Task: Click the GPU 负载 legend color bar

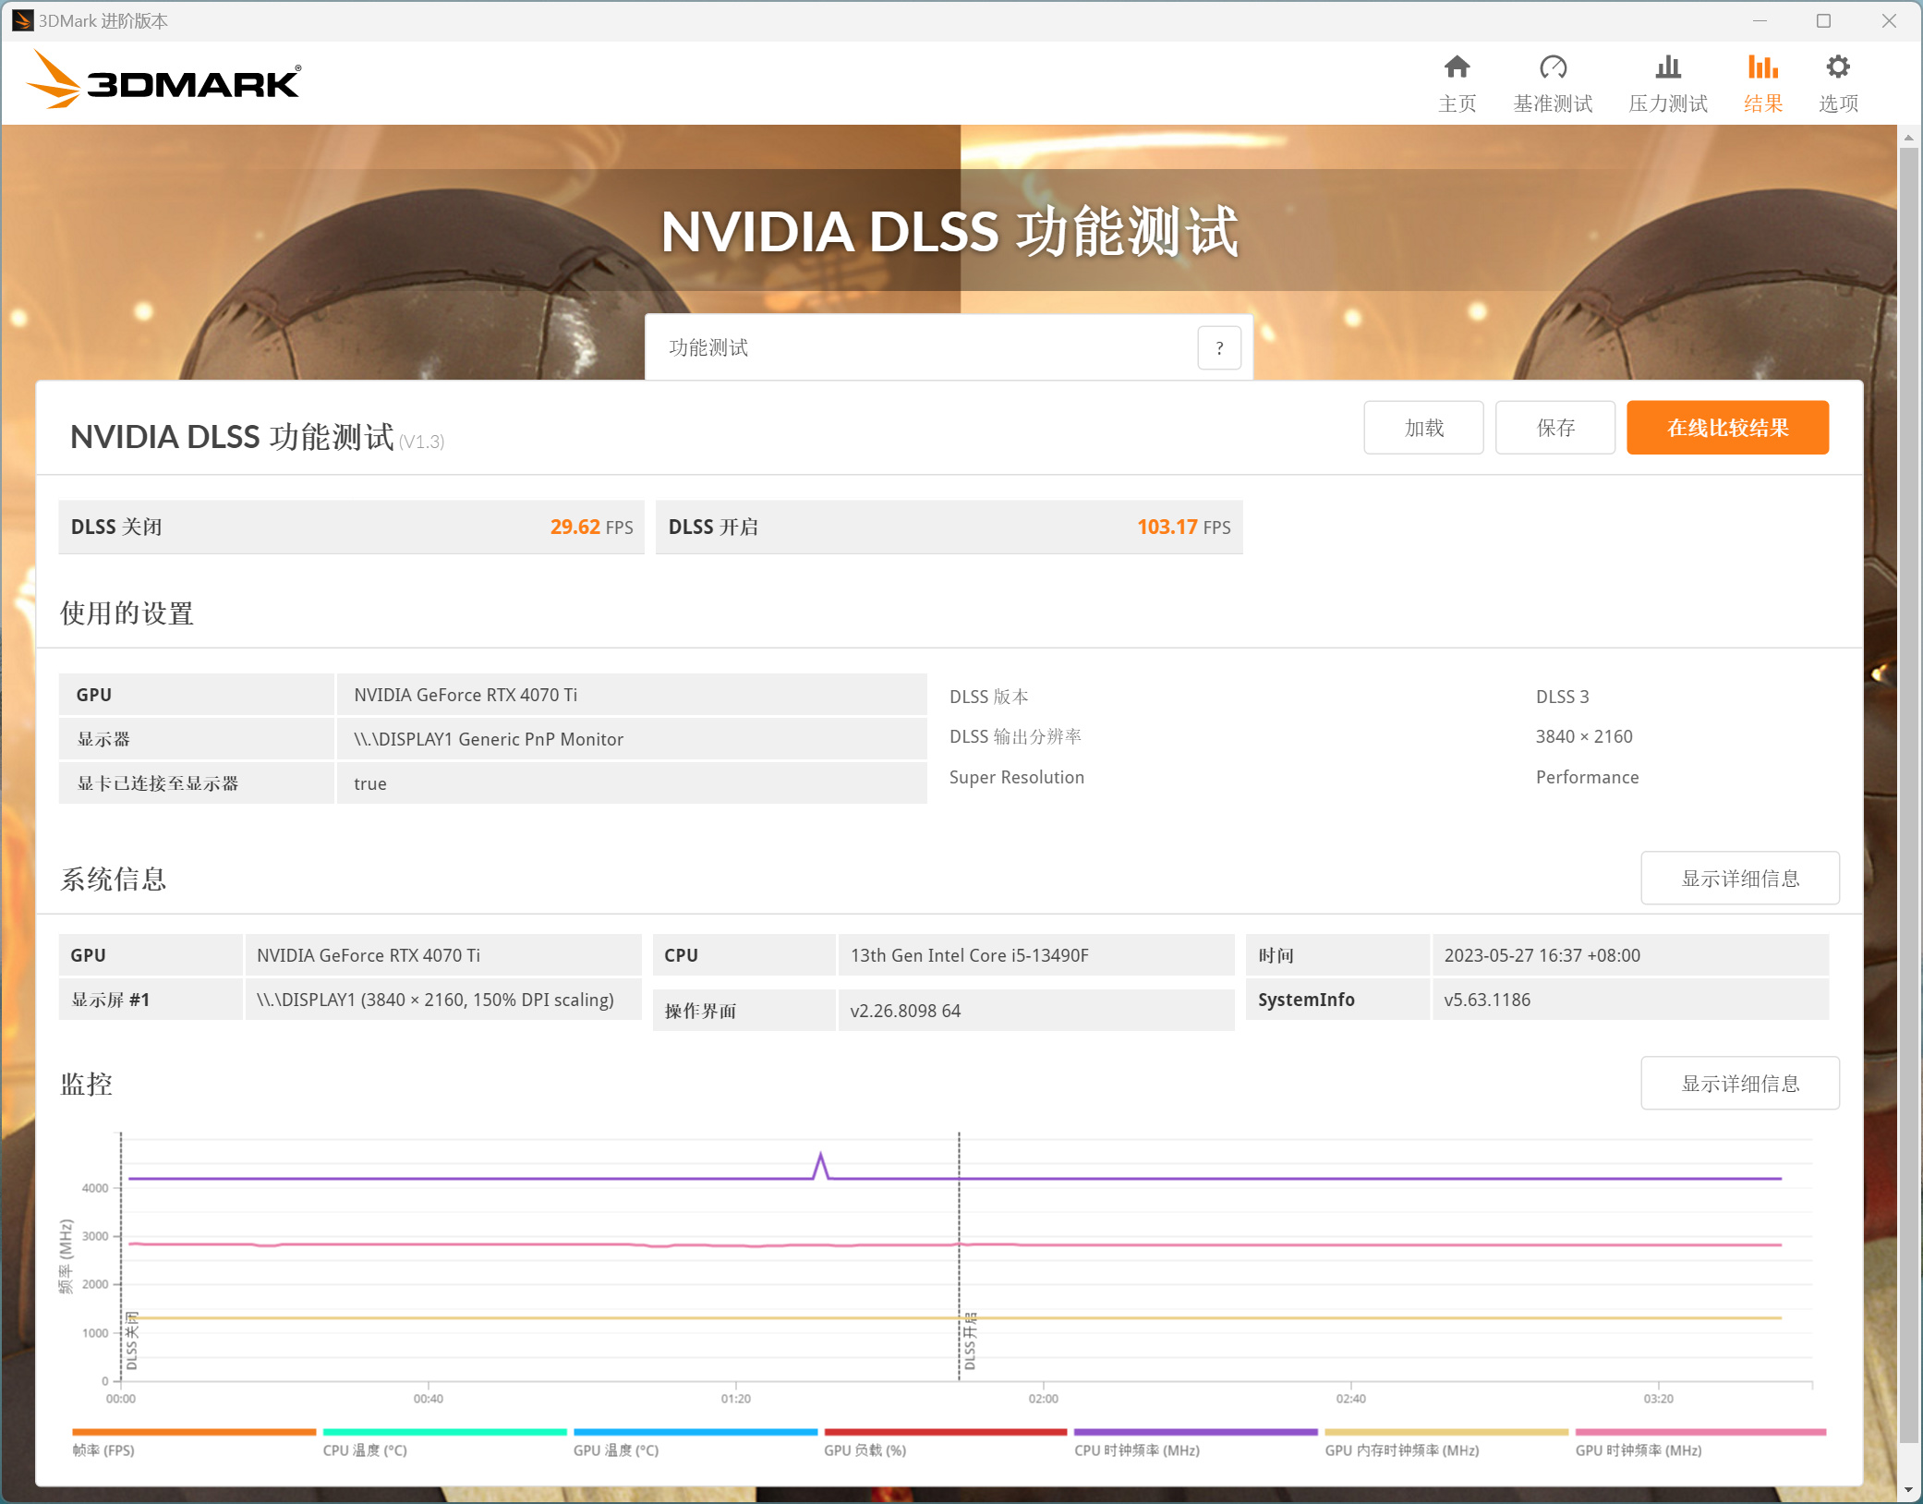Action: [x=944, y=1433]
